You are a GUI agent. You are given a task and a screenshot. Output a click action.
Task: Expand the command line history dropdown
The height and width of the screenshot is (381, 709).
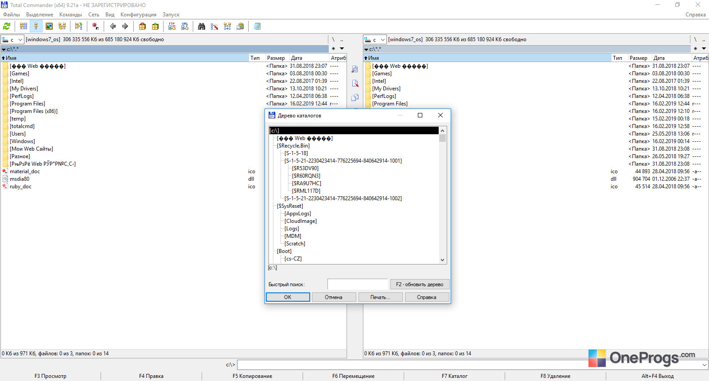pos(705,365)
